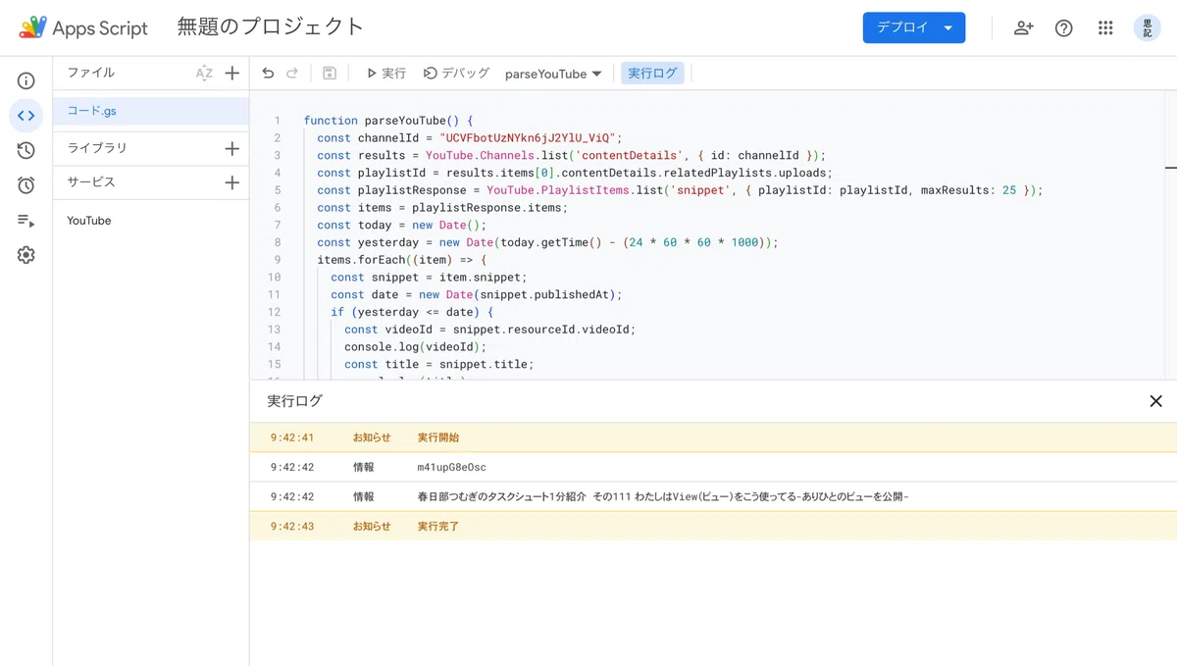Screen dimensions: 1177x666
Task: Click log row 実行完了
Action: coord(713,526)
